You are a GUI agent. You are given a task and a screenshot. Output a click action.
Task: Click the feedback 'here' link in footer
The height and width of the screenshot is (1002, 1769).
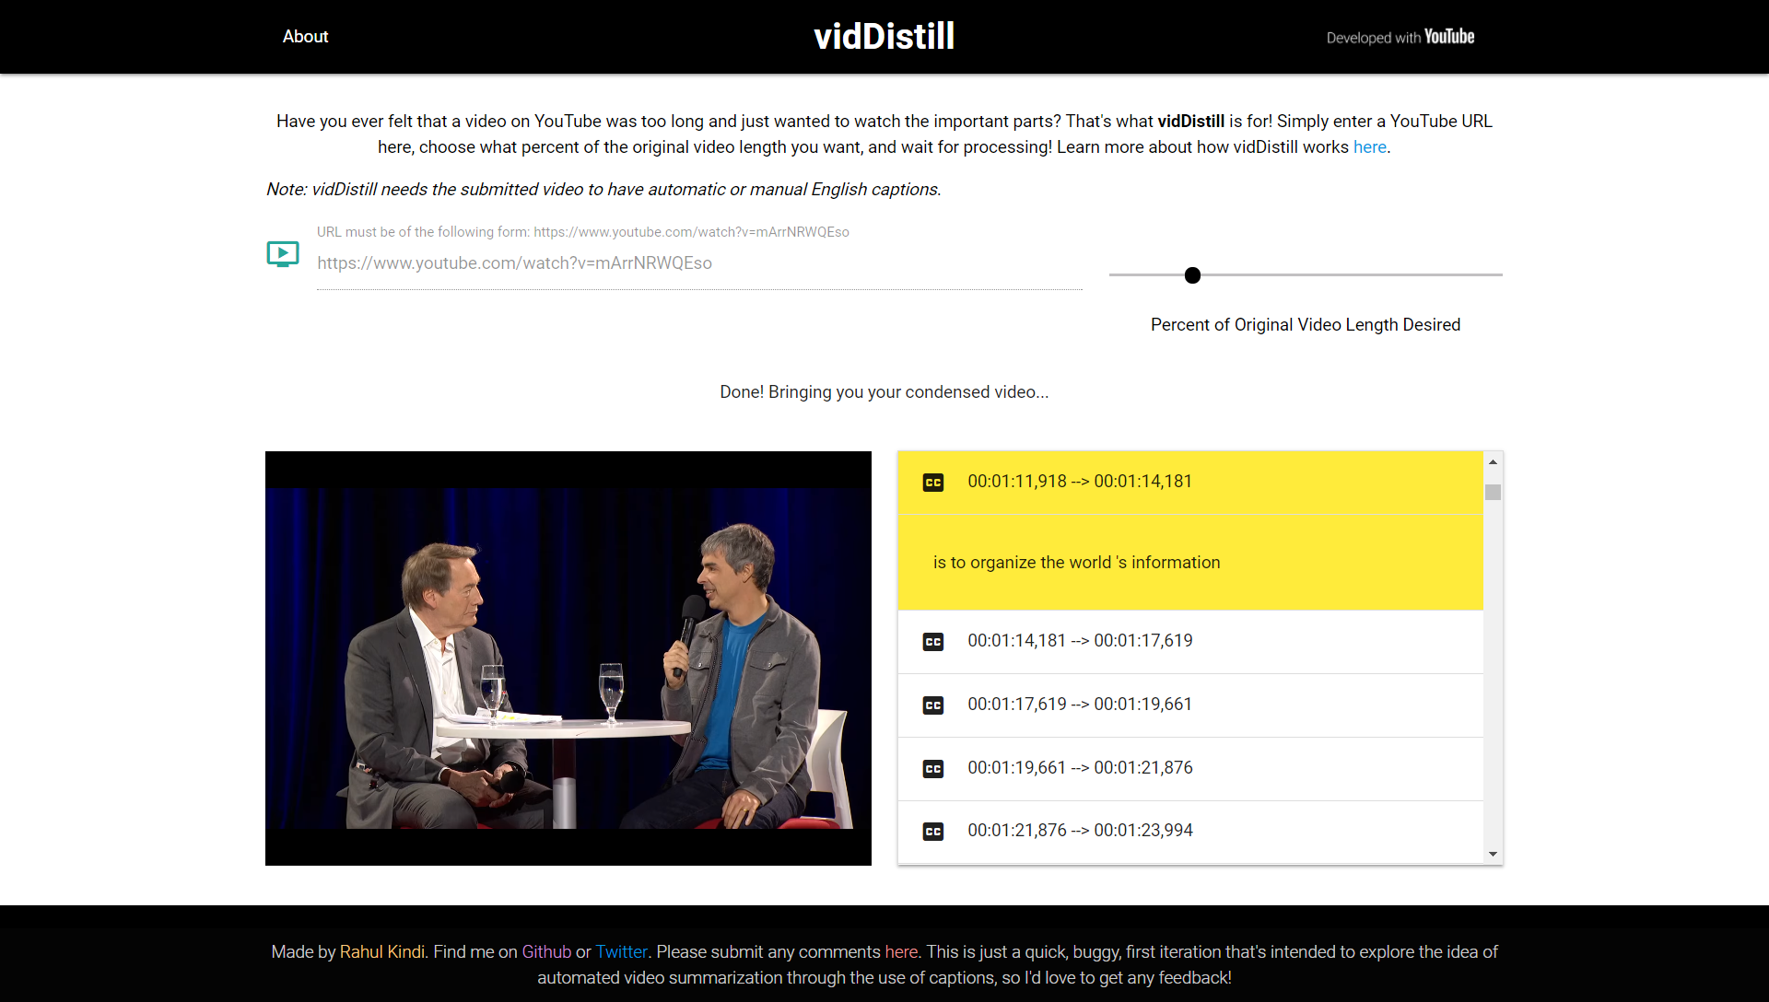click(x=900, y=951)
